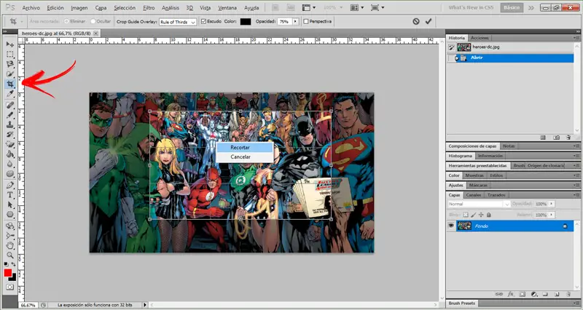Choose Cancelar in the context menu
The height and width of the screenshot is (310, 583).
point(240,156)
